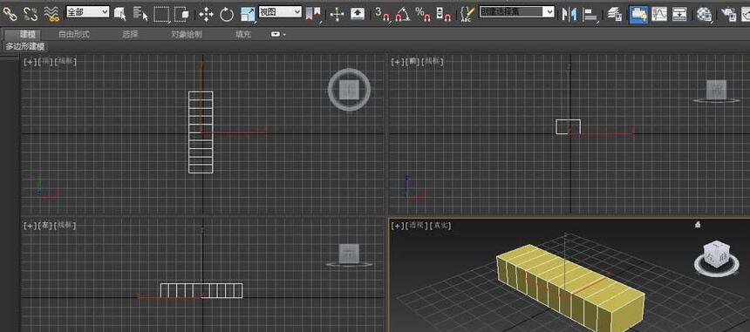Image resolution: width=750 pixels, height=332 pixels.
Task: Click the ViewCube in top viewport
Action: tap(349, 90)
